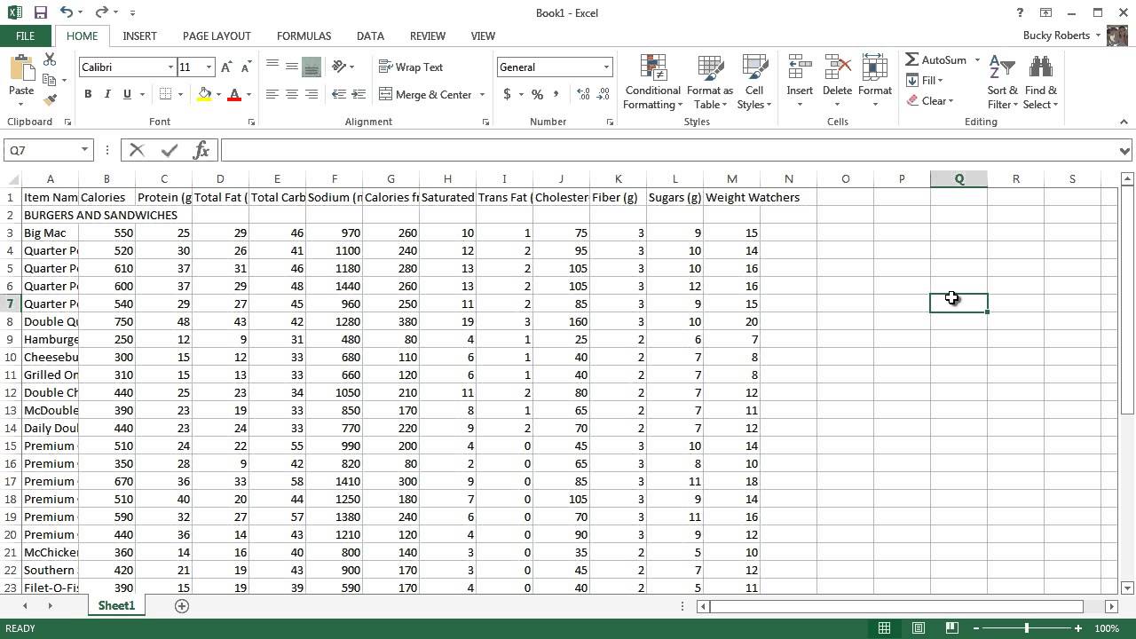Apply the yellow fill color
1136x639 pixels.
tap(205, 94)
